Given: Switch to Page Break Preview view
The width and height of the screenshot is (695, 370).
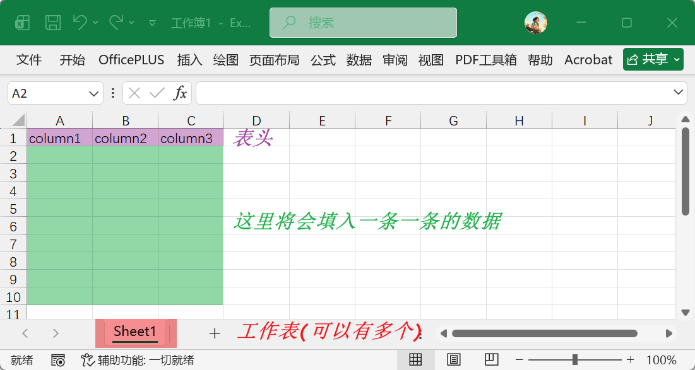Looking at the screenshot, I should click(x=491, y=360).
